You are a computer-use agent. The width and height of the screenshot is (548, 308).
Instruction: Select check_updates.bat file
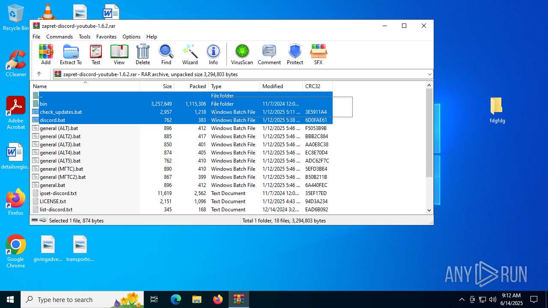pyautogui.click(x=182, y=112)
